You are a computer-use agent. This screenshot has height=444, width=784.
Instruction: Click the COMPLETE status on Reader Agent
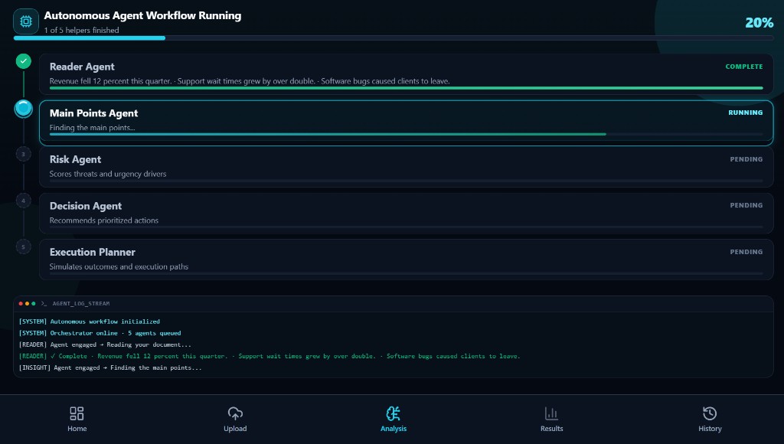click(x=744, y=67)
